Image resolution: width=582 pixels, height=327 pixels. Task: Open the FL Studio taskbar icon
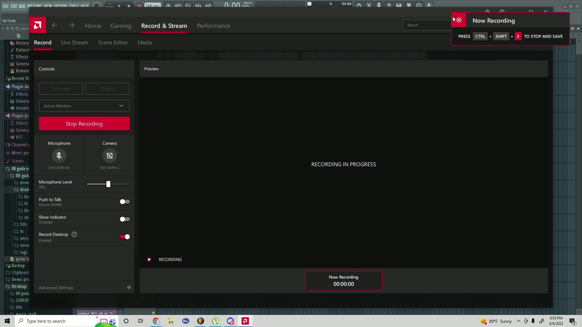pyautogui.click(x=200, y=321)
